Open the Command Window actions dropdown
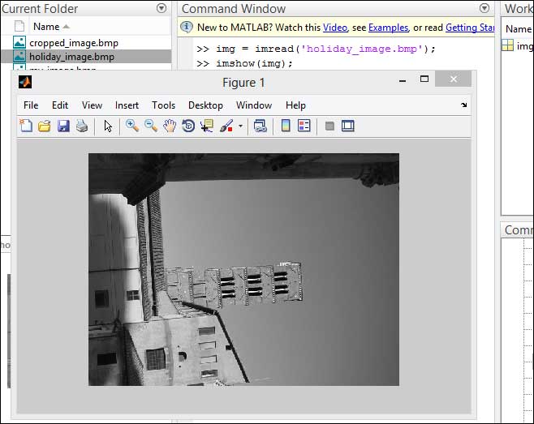This screenshot has width=534, height=424. pos(484,9)
